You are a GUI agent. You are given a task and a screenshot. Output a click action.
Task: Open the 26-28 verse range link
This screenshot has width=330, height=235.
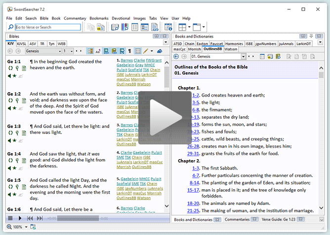coord(193,146)
